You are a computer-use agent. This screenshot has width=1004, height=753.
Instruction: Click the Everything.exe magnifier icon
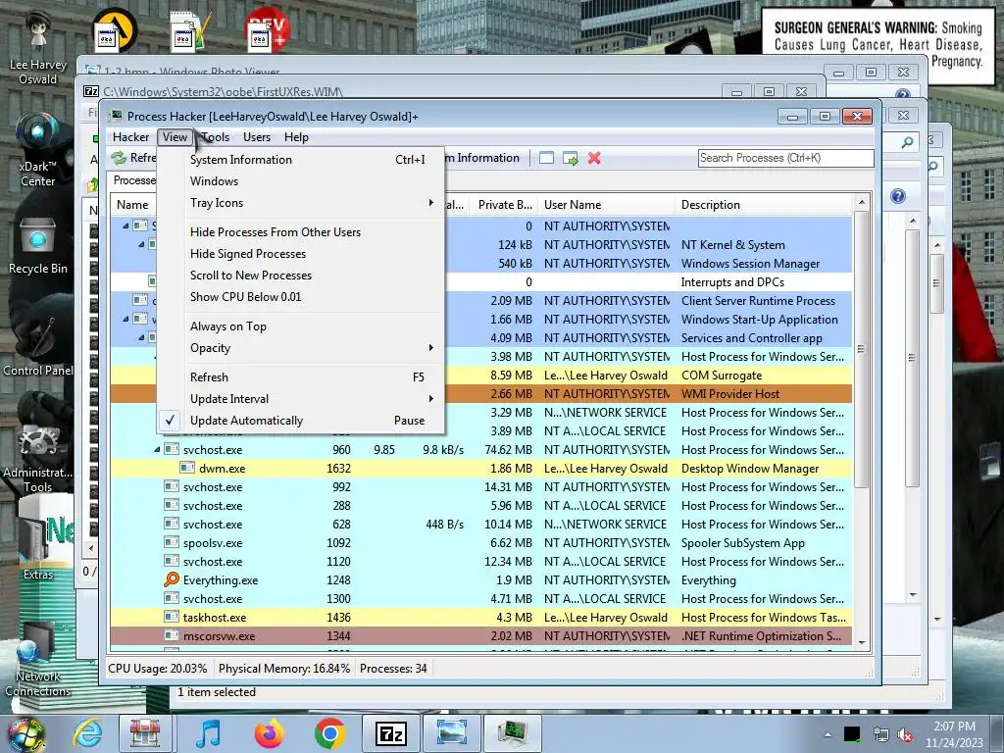(171, 579)
